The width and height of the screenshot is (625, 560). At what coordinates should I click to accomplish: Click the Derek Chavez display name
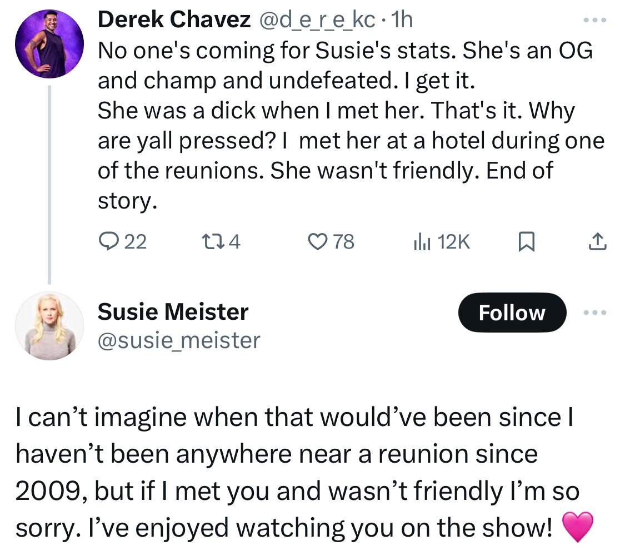pyautogui.click(x=174, y=19)
